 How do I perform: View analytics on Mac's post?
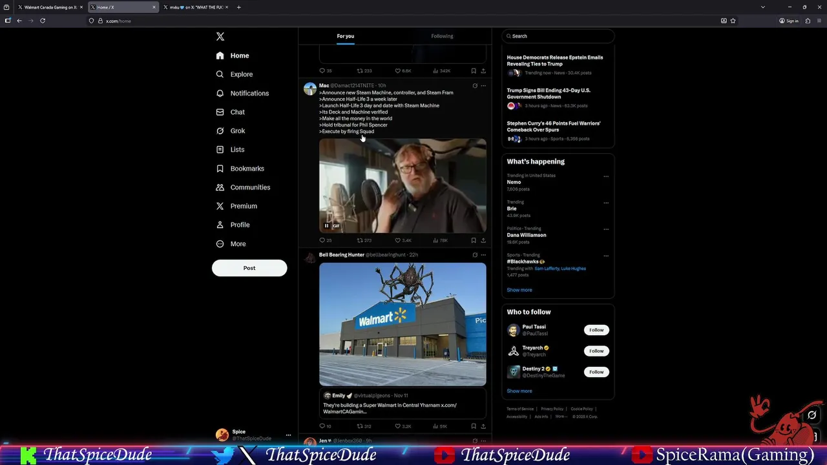[439, 240]
